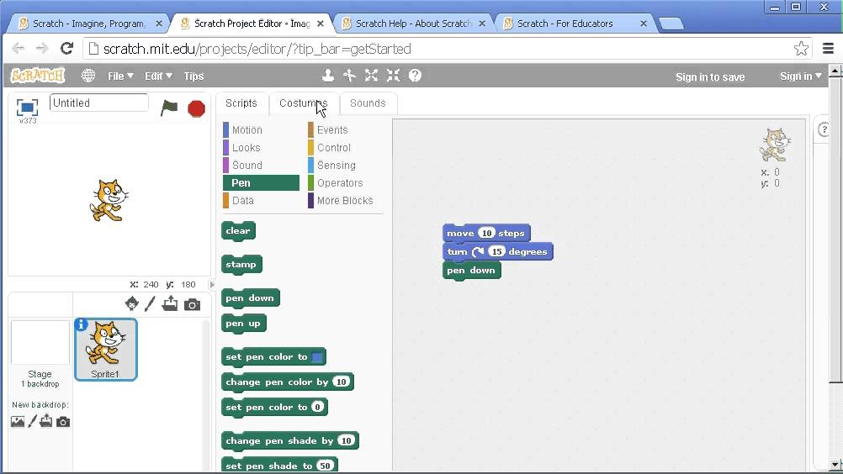The height and width of the screenshot is (474, 843).
Task: Open Sprite1 info via blue i badge
Action: coord(81,324)
